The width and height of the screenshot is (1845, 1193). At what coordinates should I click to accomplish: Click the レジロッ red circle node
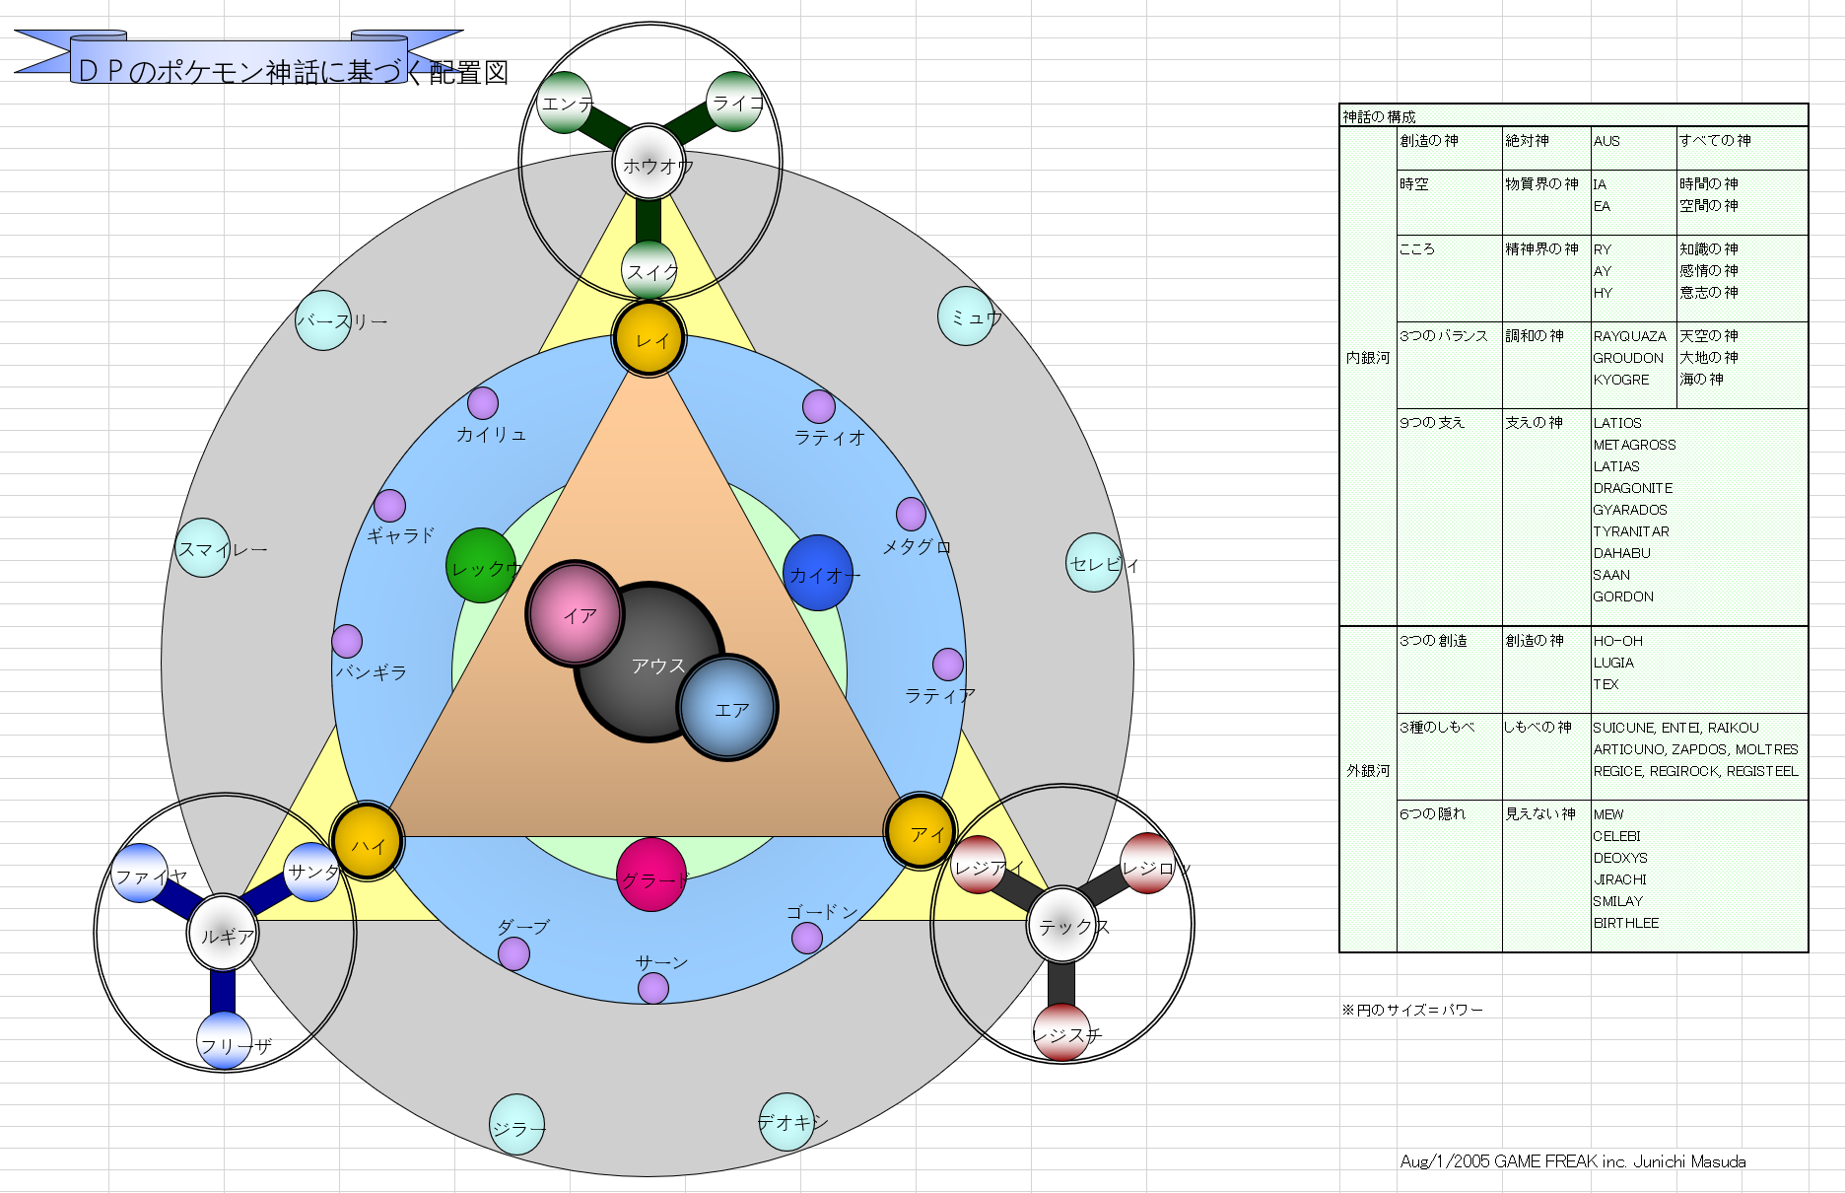[1147, 863]
